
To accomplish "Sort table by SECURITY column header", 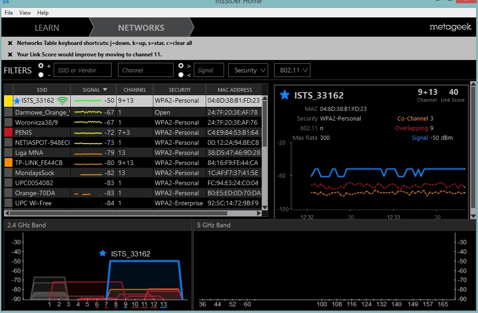I will 180,90.
